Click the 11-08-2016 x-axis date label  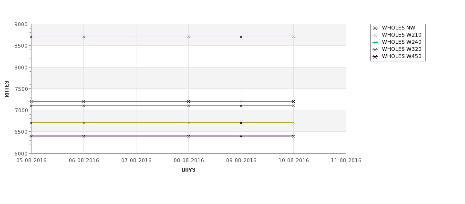346,161
